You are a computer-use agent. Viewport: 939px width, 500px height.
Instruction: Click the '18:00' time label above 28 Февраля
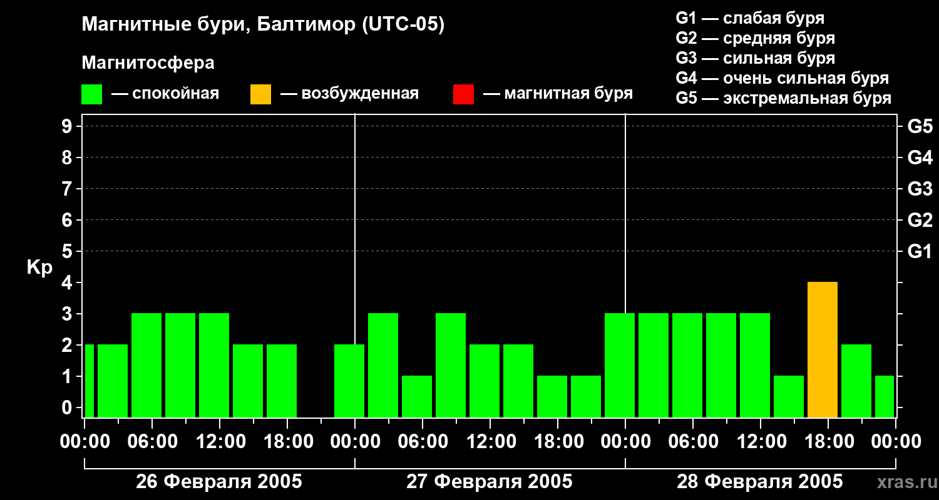click(x=828, y=442)
